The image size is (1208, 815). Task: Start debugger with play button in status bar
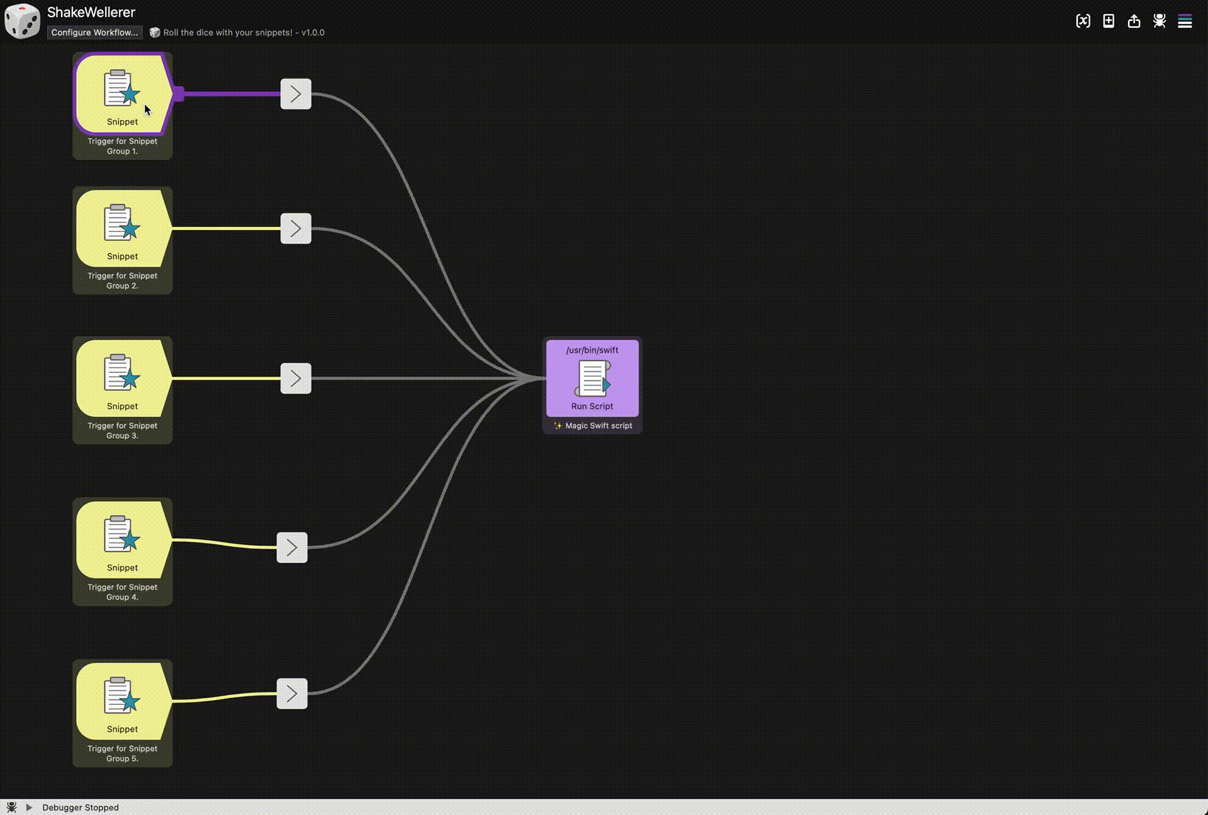coord(29,807)
